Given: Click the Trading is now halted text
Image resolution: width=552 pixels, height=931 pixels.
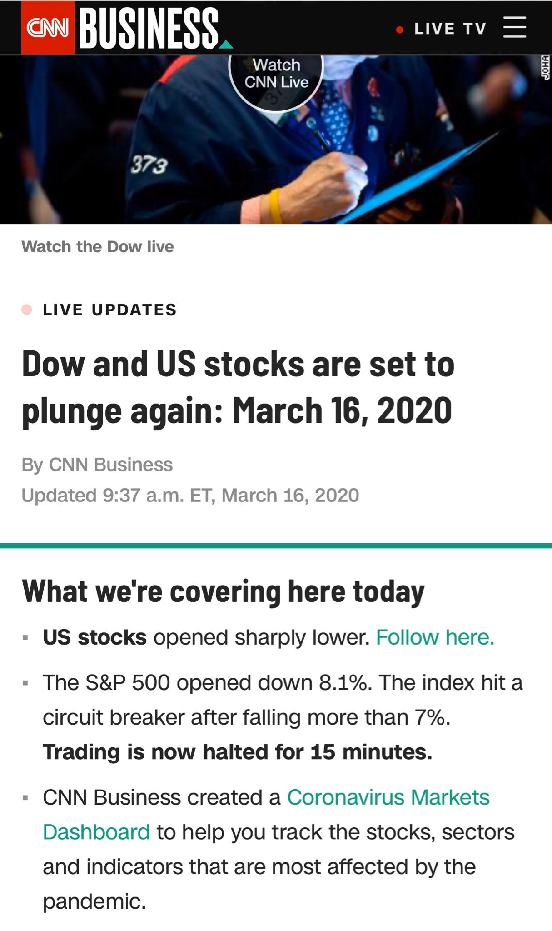Looking at the screenshot, I should coord(238,752).
